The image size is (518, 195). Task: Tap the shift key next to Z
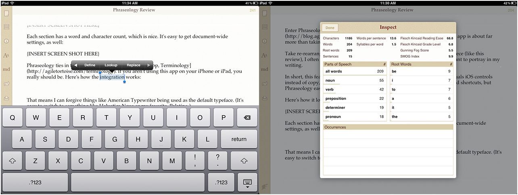click(x=13, y=161)
